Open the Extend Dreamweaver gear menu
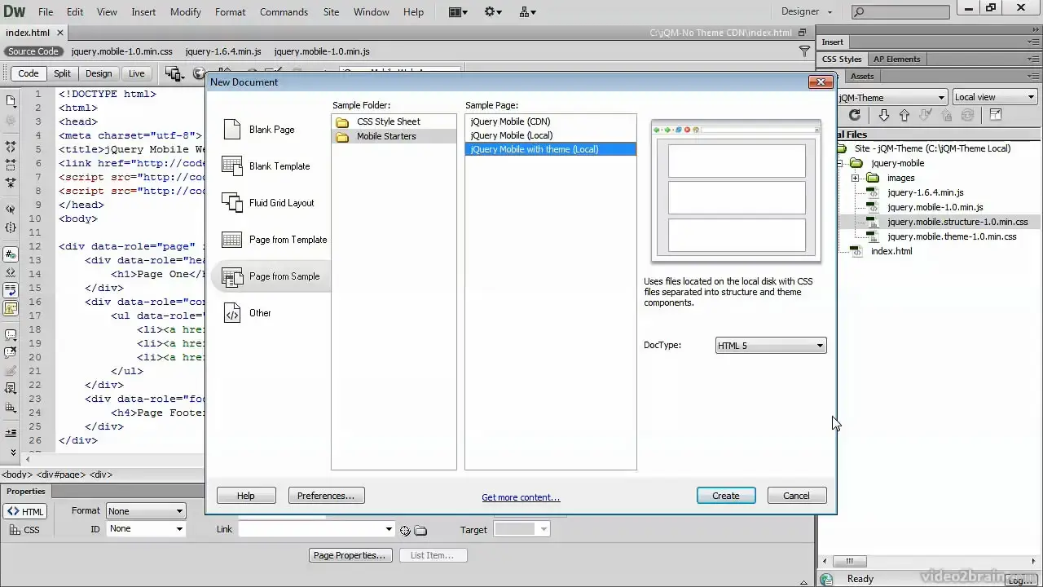The height and width of the screenshot is (587, 1043). 490,11
